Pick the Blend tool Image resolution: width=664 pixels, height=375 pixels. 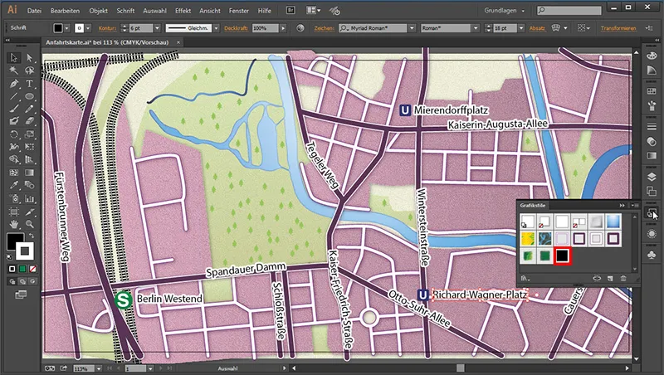(x=29, y=185)
